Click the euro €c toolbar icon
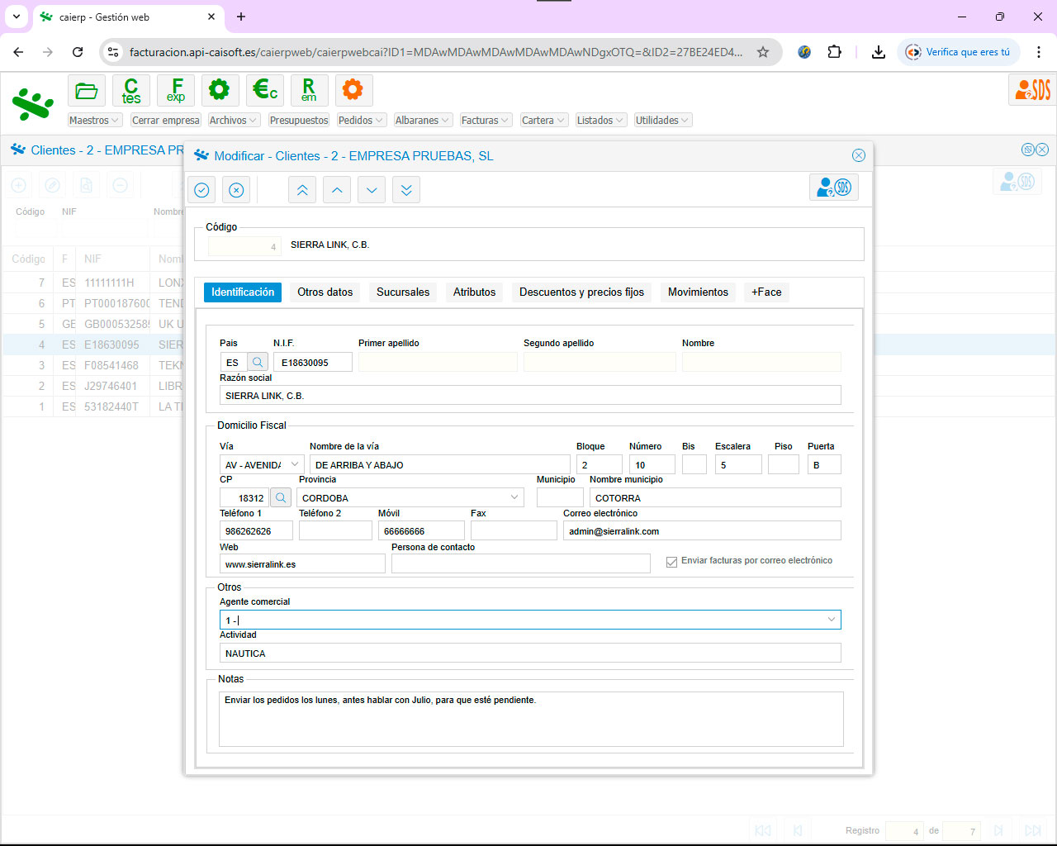 (265, 90)
